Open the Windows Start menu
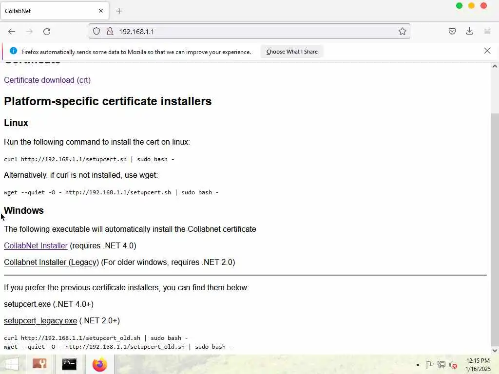 pos(12,364)
